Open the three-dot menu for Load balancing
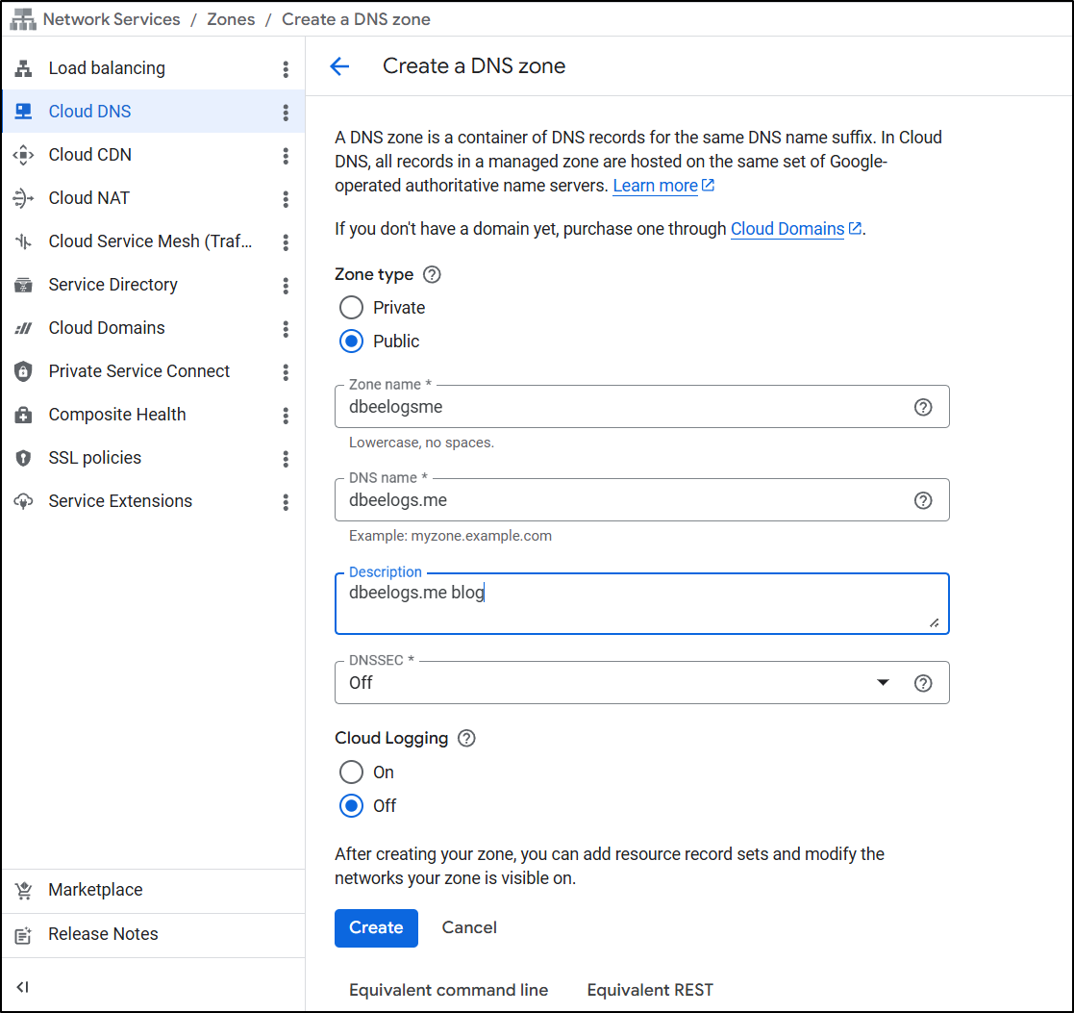The image size is (1074, 1013). [286, 69]
